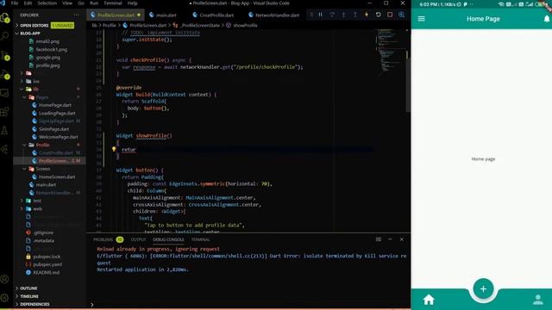Open the Search view in activity bar
This screenshot has height=310, width=552.
click(5, 36)
